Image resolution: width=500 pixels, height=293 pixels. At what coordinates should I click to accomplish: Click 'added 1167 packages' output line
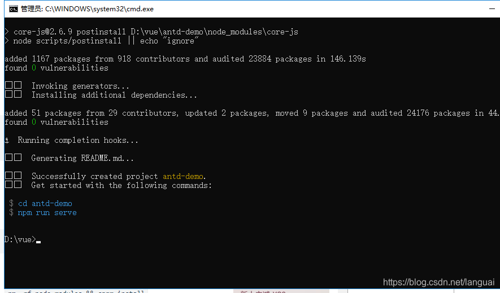185,59
